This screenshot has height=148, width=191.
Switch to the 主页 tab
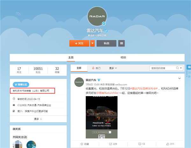pyautogui.click(x=71, y=57)
